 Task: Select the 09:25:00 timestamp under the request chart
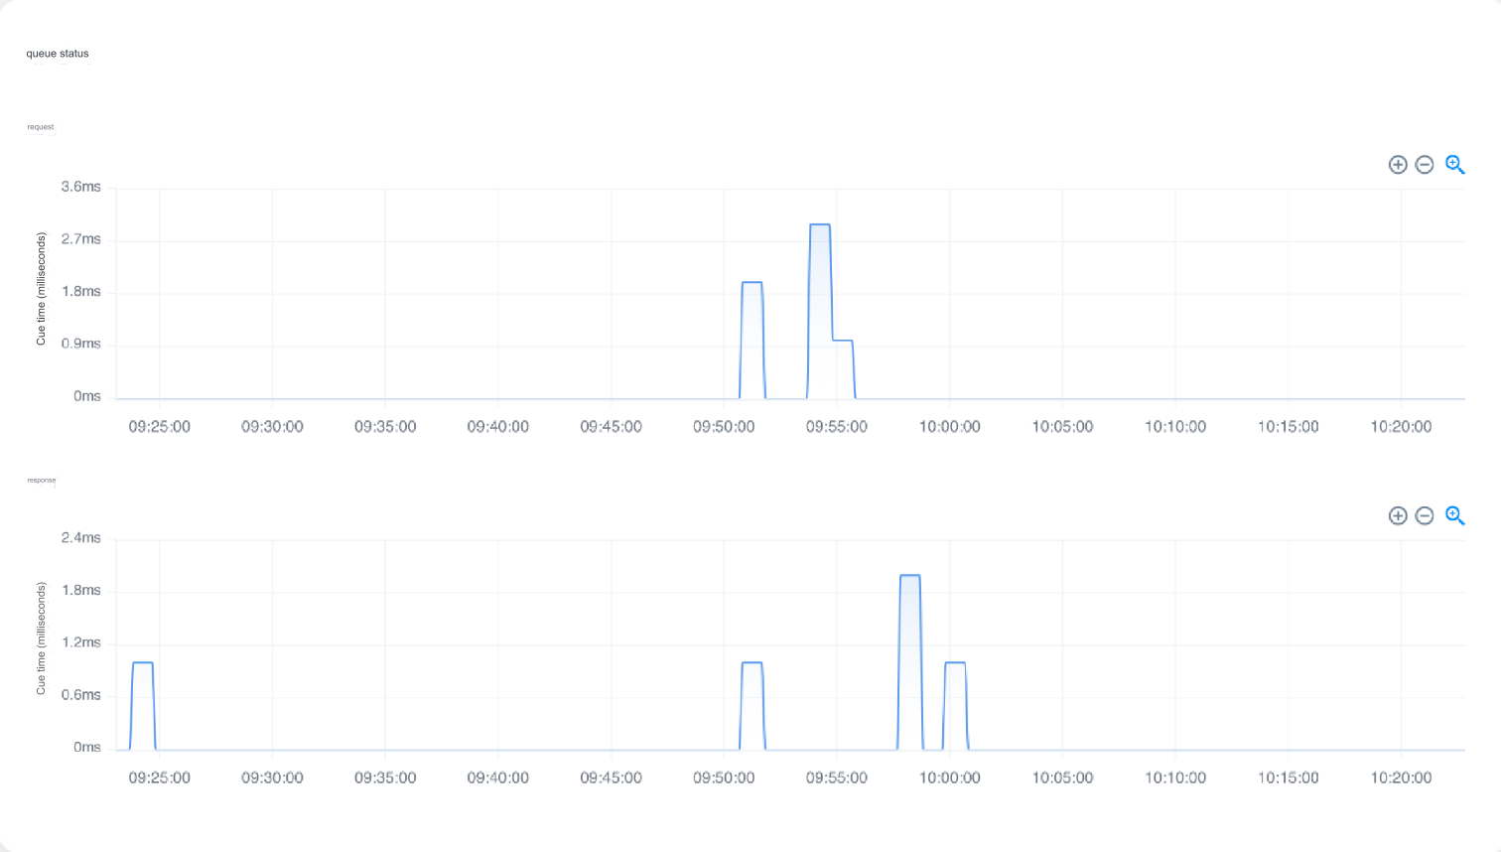tap(159, 426)
